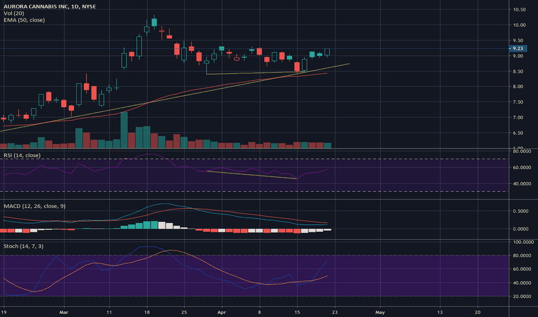Select the Vol (20) indicator label
The width and height of the screenshot is (538, 317).
14,13
